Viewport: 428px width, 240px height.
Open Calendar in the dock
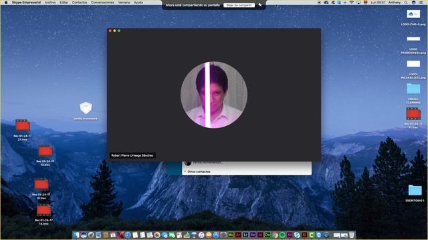click(113, 235)
